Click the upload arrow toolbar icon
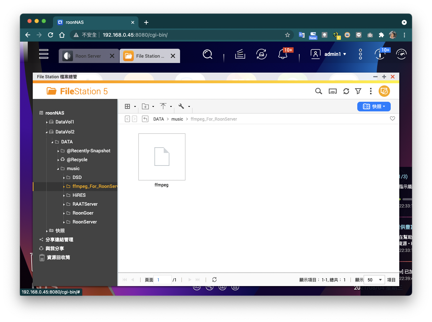432x322 pixels. pos(163,106)
